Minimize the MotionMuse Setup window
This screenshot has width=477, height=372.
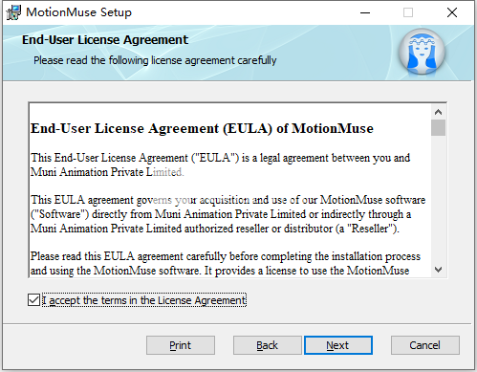[x=365, y=13]
